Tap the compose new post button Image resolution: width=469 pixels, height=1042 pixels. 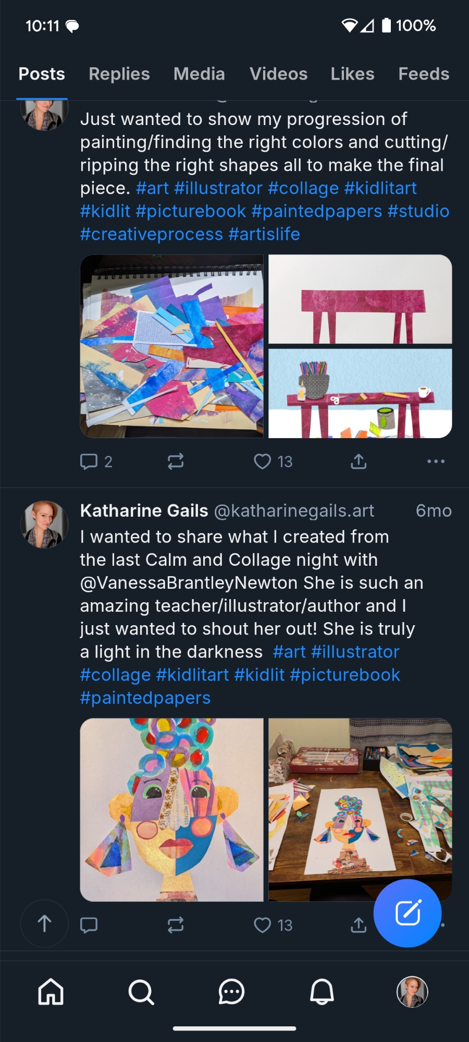[408, 913]
